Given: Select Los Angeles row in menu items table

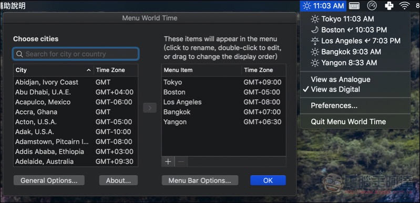Looking at the screenshot, I should coord(223,102).
